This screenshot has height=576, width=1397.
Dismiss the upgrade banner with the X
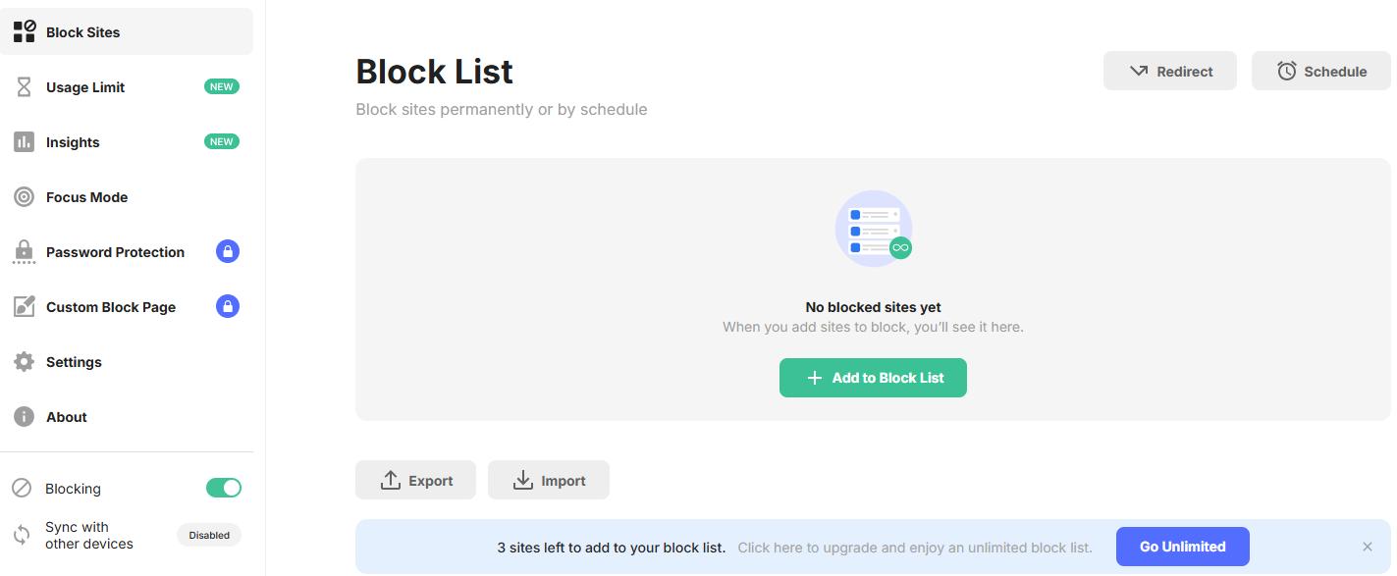pyautogui.click(x=1367, y=547)
